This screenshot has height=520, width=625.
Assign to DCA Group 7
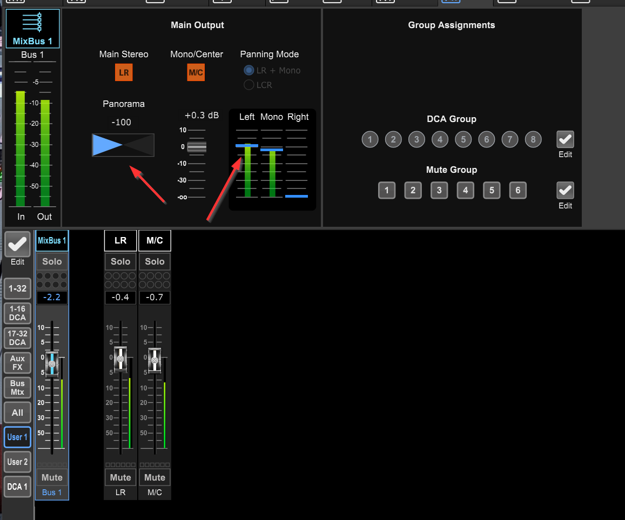tap(510, 139)
